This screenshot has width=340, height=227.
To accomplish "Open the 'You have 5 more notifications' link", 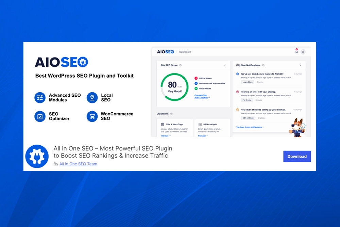I will (x=250, y=127).
